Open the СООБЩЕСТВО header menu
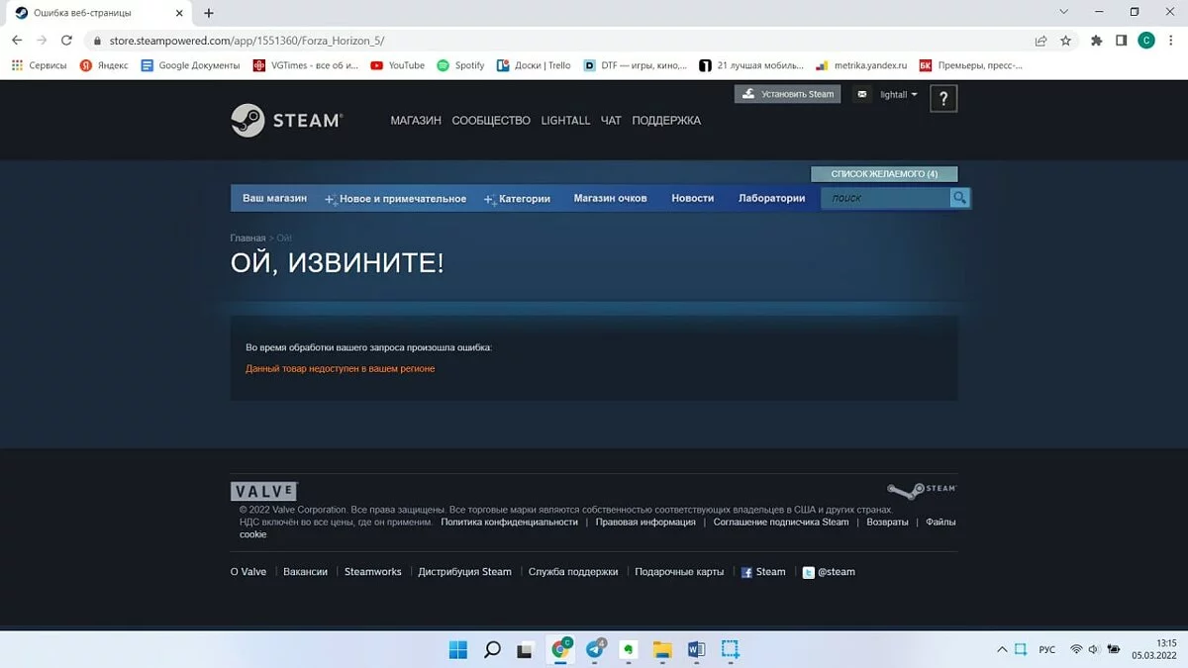Image resolution: width=1188 pixels, height=668 pixels. pos(491,121)
